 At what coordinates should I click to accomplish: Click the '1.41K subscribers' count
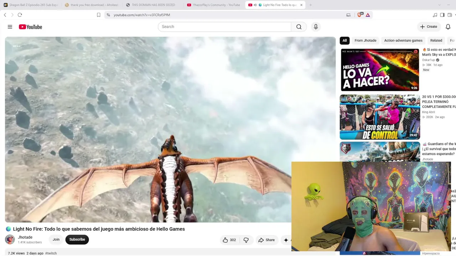point(30,242)
